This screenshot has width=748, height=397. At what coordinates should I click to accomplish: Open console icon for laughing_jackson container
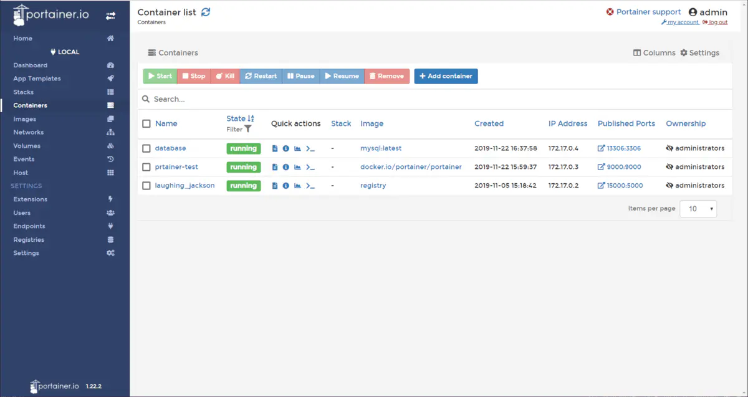(310, 186)
